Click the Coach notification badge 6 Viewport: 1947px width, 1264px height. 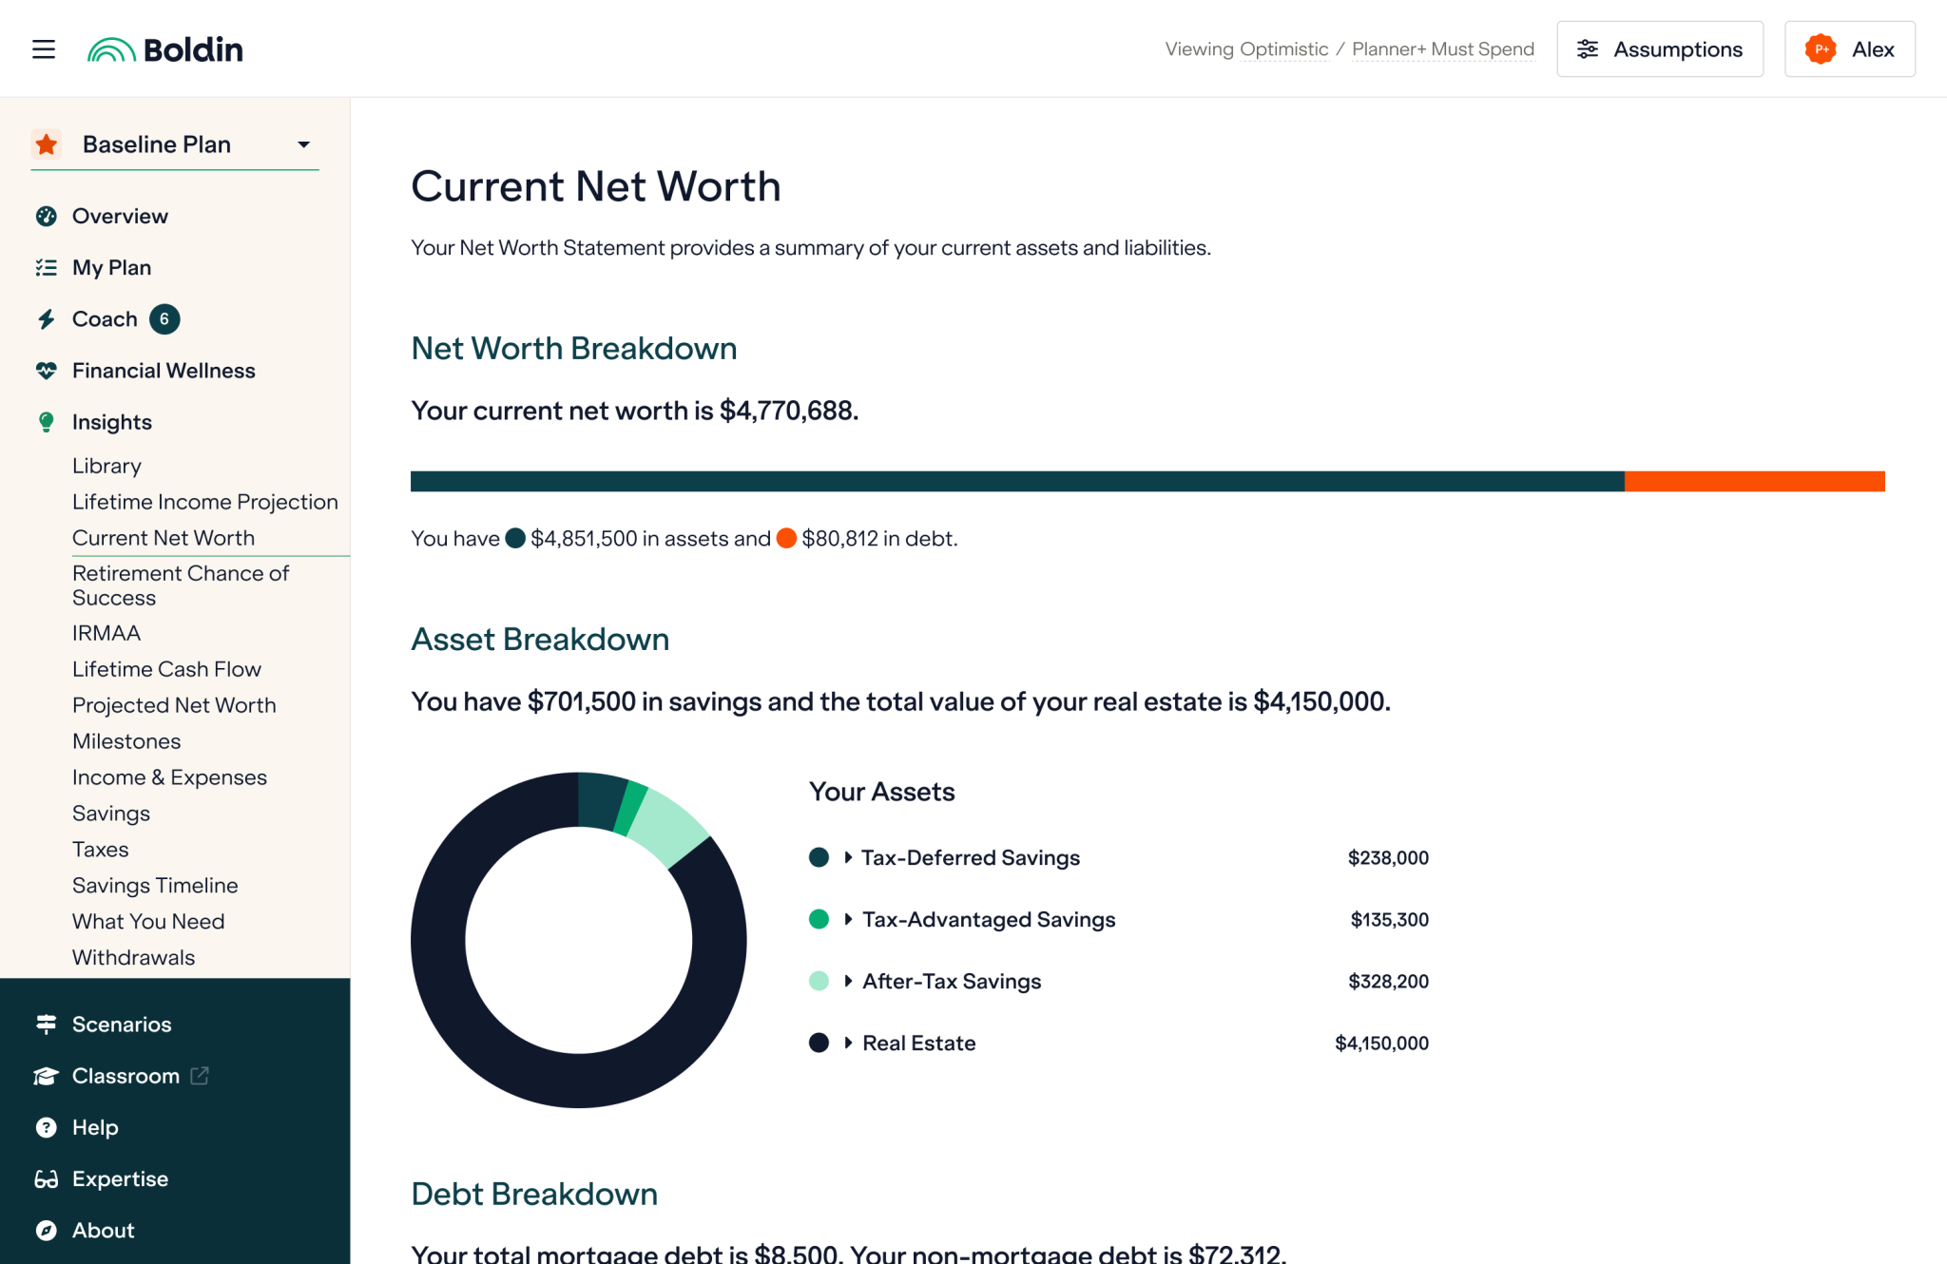pos(164,319)
